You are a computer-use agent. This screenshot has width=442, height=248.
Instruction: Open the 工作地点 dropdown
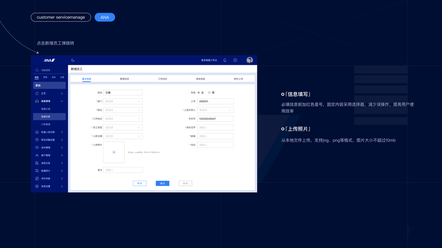click(123, 119)
